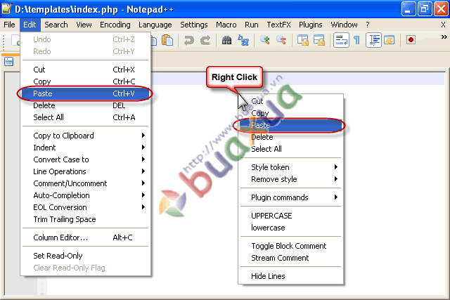This screenshot has width=450, height=300.
Task: Click Synchronize Vertical Scrolling icon
Action: (302, 40)
